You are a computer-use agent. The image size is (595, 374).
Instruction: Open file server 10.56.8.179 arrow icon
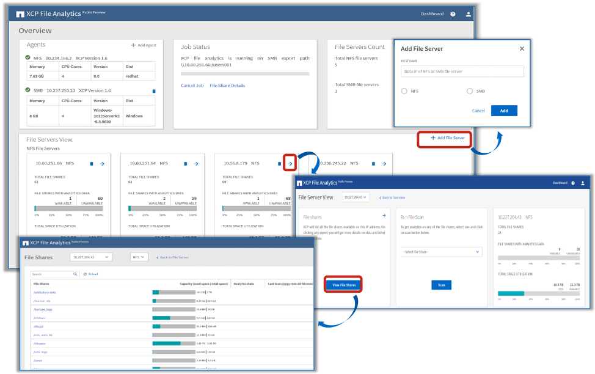(x=290, y=163)
